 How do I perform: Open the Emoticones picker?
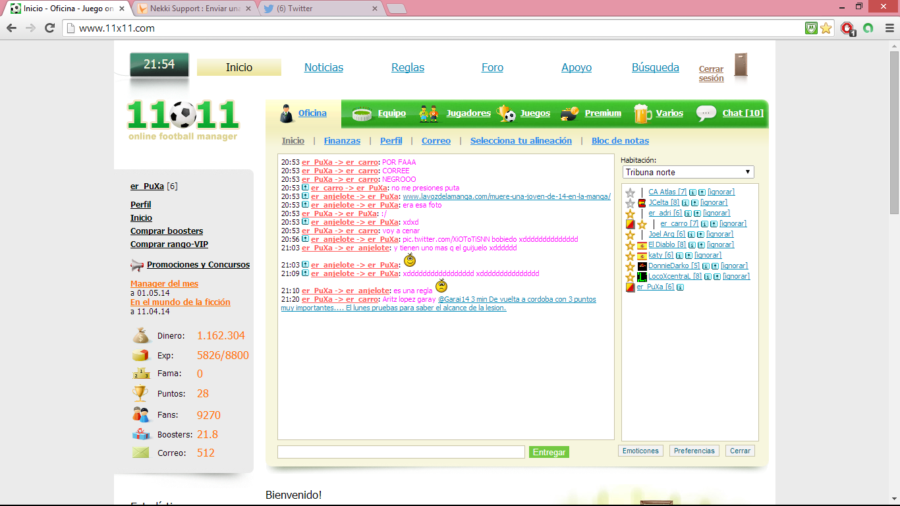[x=640, y=451]
